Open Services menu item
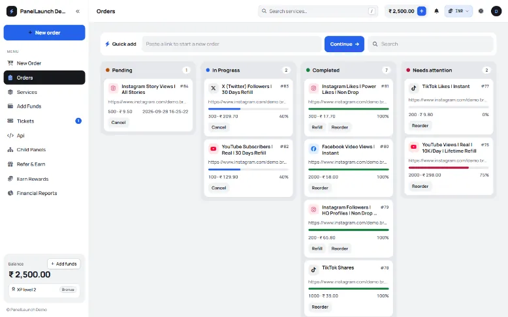 coord(44,92)
